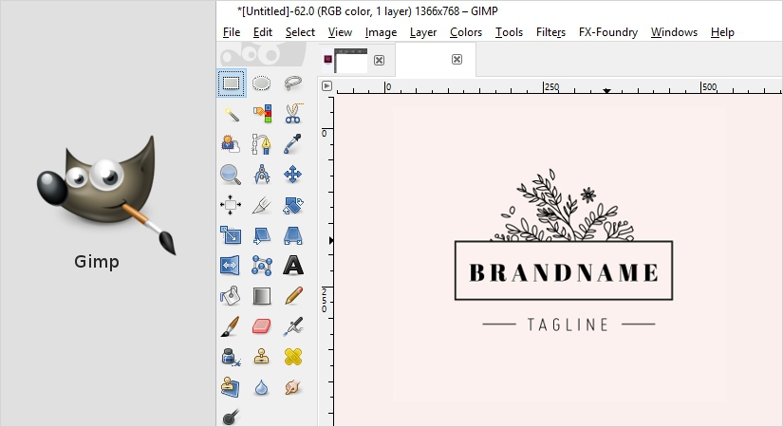Select the Rectangle Select tool
The height and width of the screenshot is (427, 783).
coord(231,84)
